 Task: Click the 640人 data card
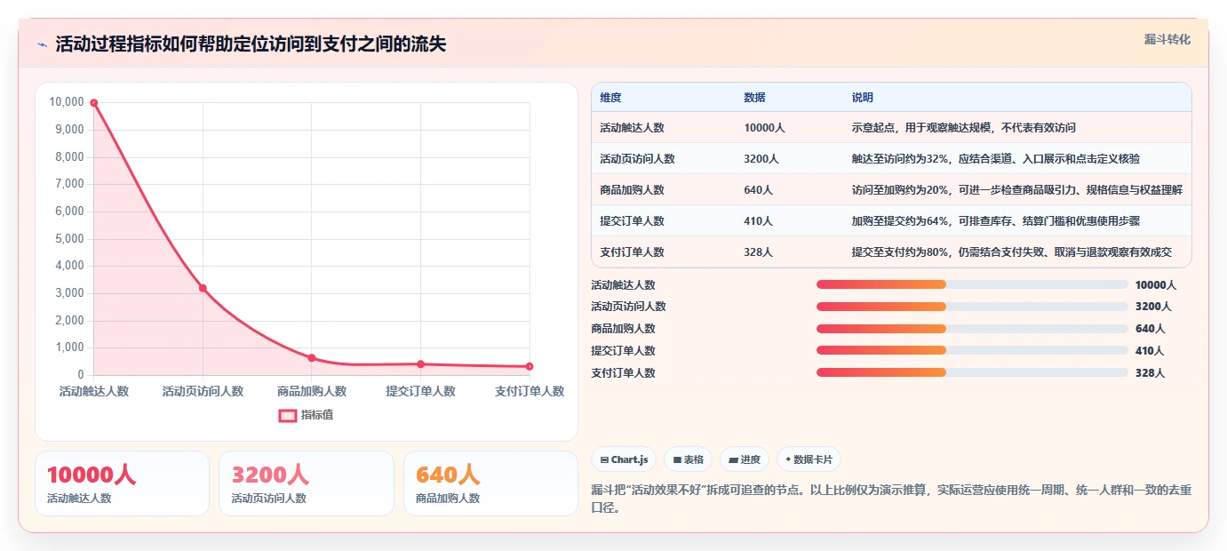[x=490, y=483]
